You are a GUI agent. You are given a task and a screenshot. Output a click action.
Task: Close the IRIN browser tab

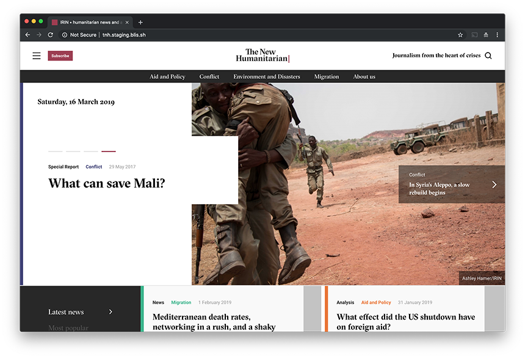click(127, 23)
